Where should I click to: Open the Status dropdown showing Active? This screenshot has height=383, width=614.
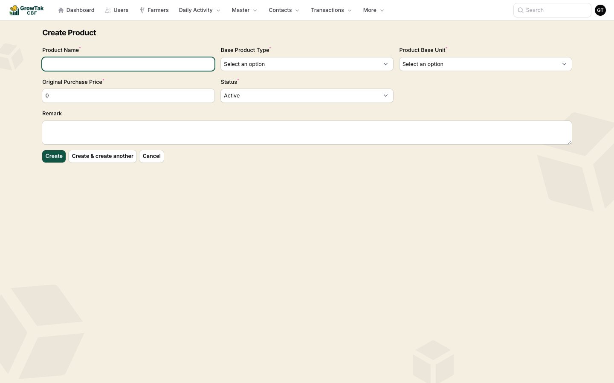click(307, 96)
